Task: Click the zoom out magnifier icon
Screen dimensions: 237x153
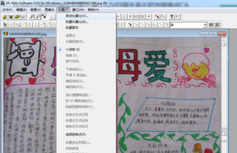Action: point(38,17)
